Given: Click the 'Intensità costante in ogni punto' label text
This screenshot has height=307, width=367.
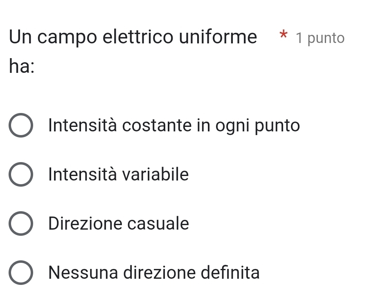Looking at the screenshot, I should (174, 126).
